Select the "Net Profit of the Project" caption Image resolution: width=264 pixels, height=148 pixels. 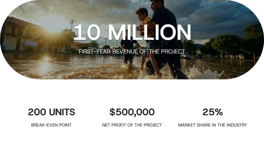click(132, 125)
